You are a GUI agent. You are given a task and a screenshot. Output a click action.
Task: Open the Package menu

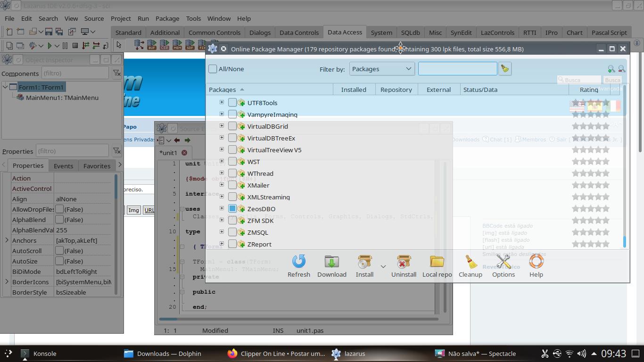[x=167, y=18]
